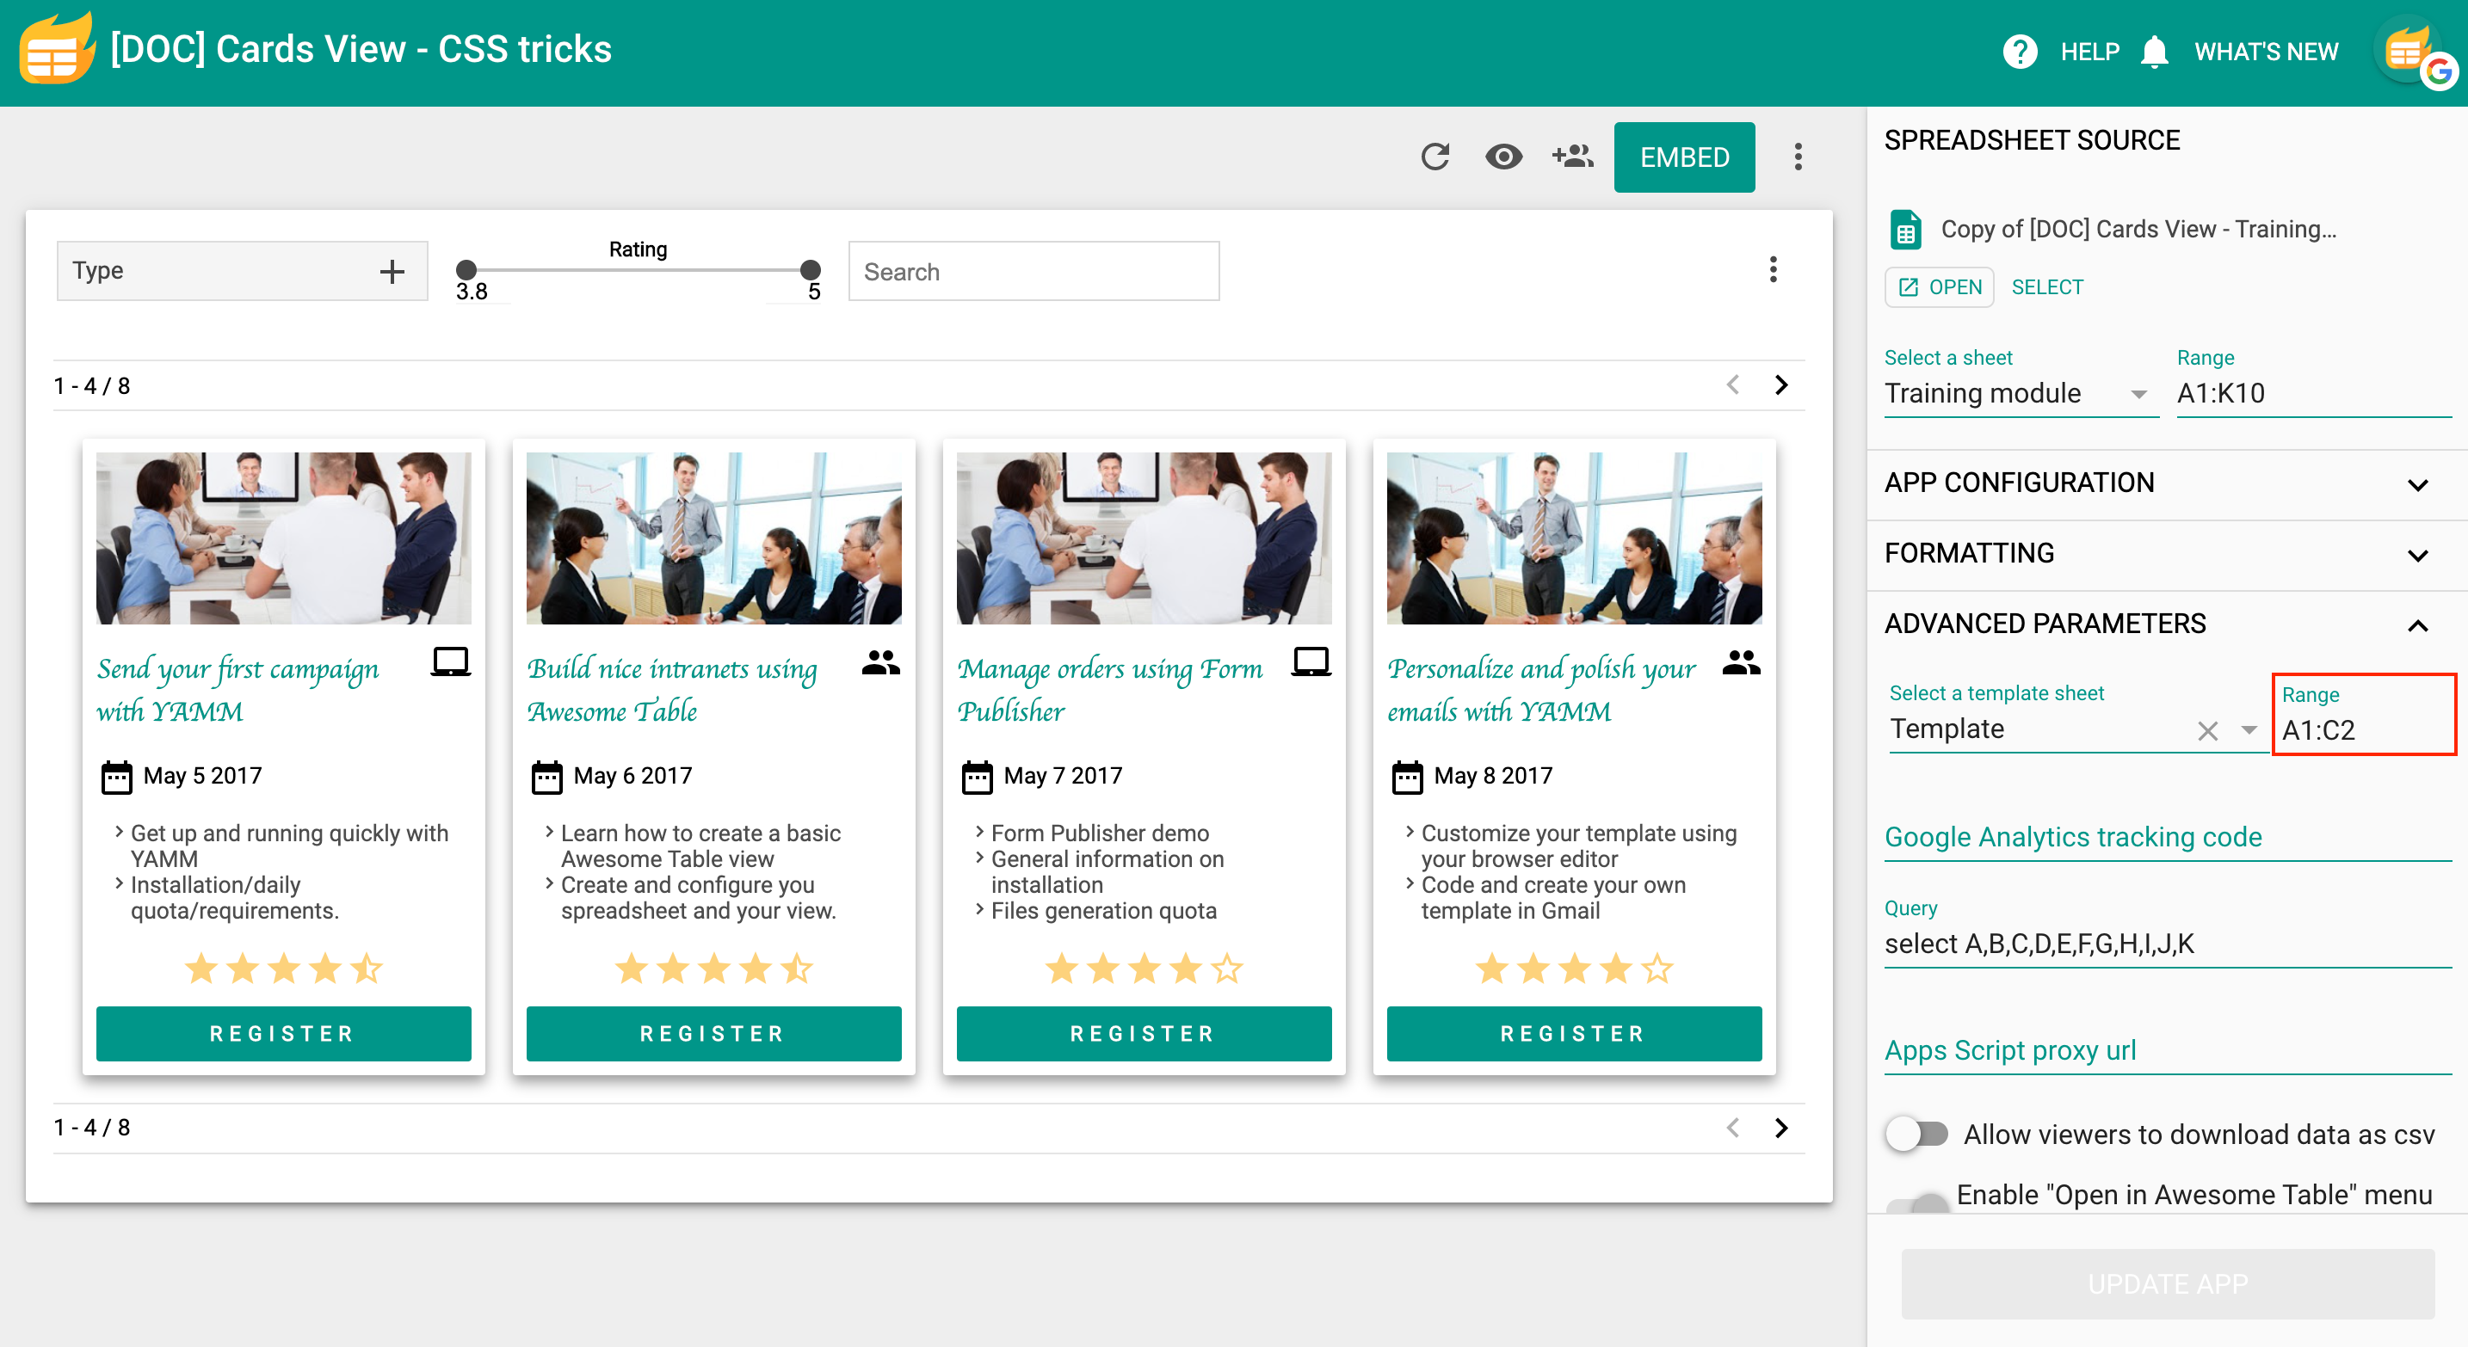Open the three-dot menu inside the cards view

1773,269
